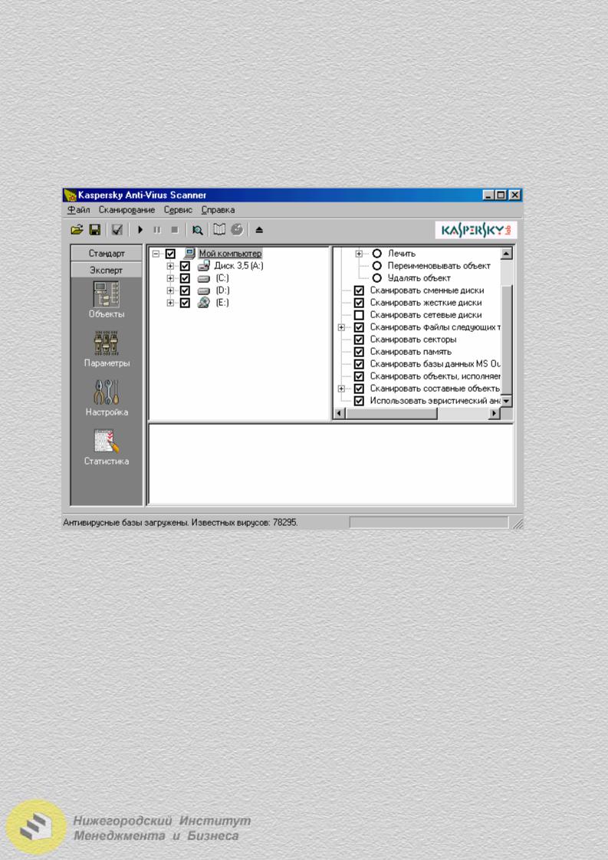Expand the (C:) drive node
Screen dimensions: 608x860
[170, 279]
